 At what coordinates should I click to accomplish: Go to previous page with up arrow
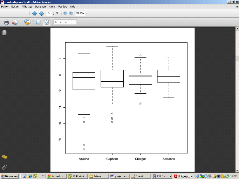tap(35, 13)
